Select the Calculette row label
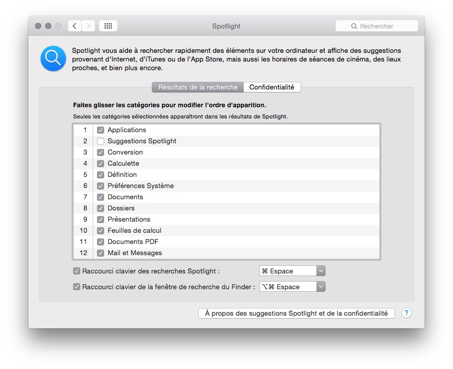This screenshot has width=453, height=369. tap(123, 163)
